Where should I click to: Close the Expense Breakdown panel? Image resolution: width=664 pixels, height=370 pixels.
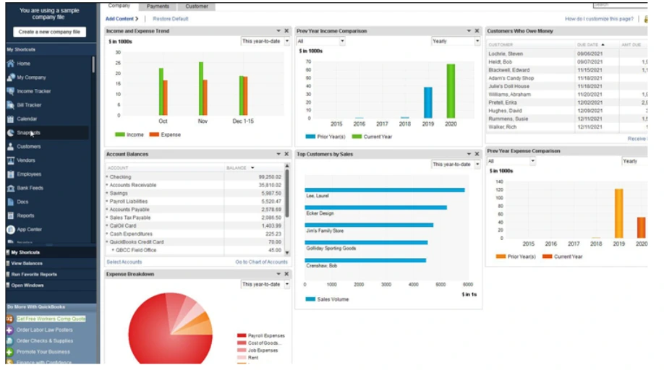(x=286, y=274)
